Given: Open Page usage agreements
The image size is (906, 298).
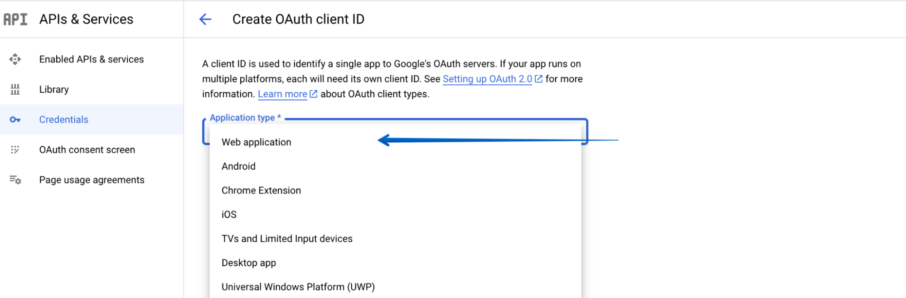Looking at the screenshot, I should [x=92, y=180].
